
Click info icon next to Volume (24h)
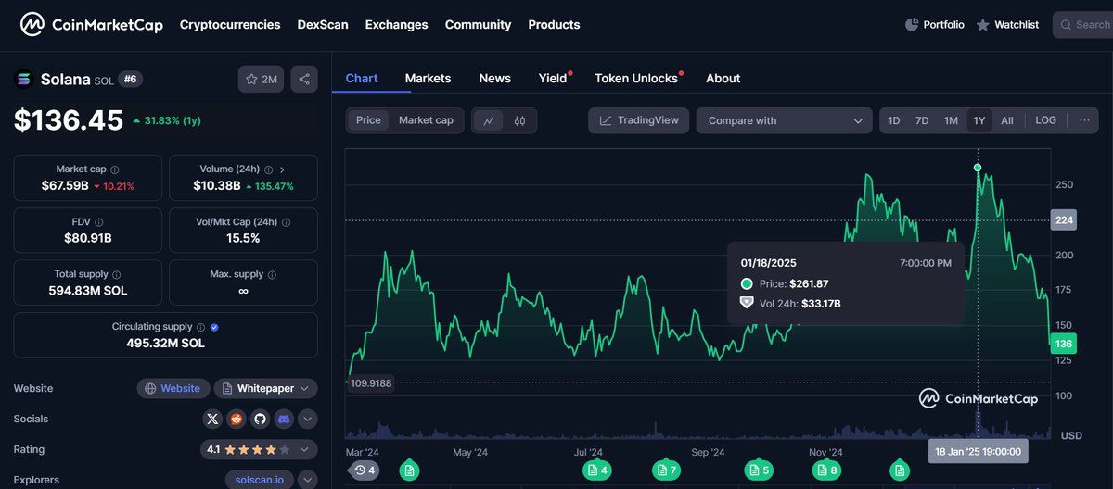tap(269, 170)
